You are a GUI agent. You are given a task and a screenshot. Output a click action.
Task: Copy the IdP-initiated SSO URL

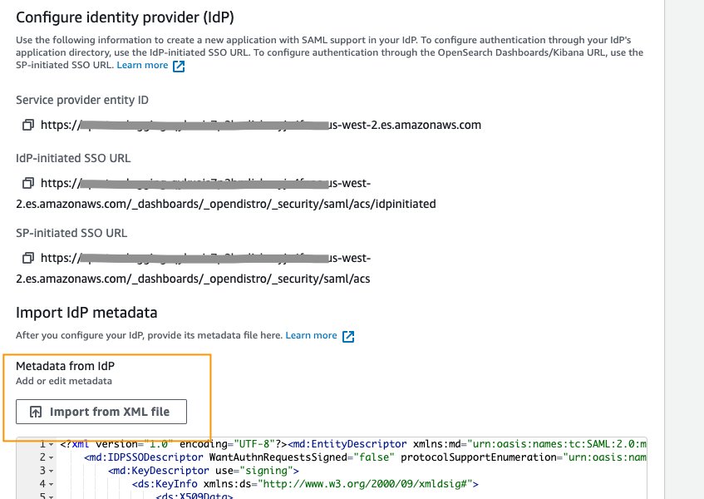pos(28,183)
